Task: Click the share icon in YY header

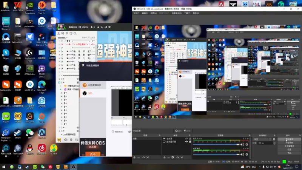Action: coord(106,27)
